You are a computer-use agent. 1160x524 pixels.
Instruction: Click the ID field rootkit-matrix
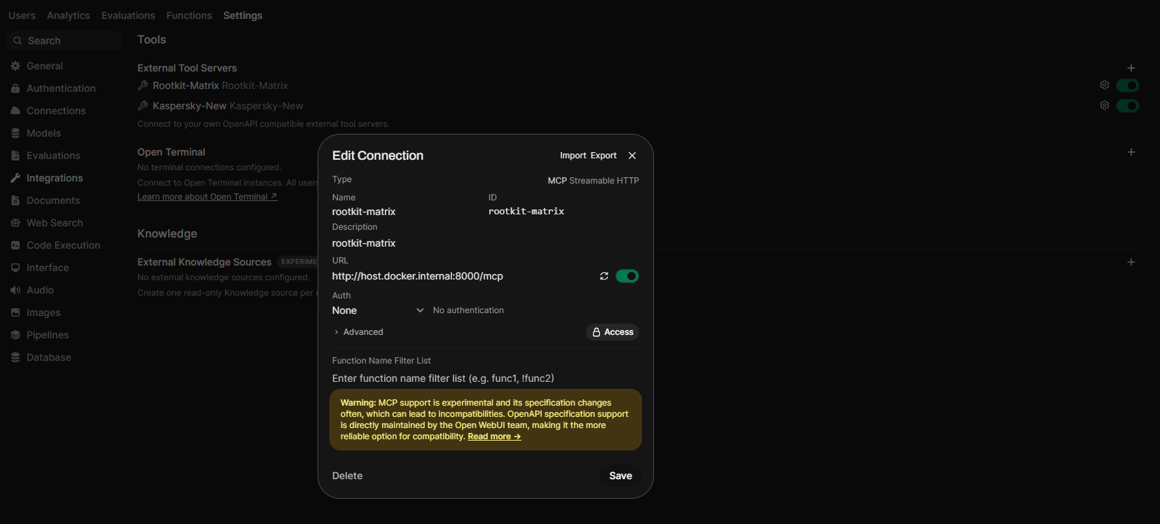(x=564, y=212)
